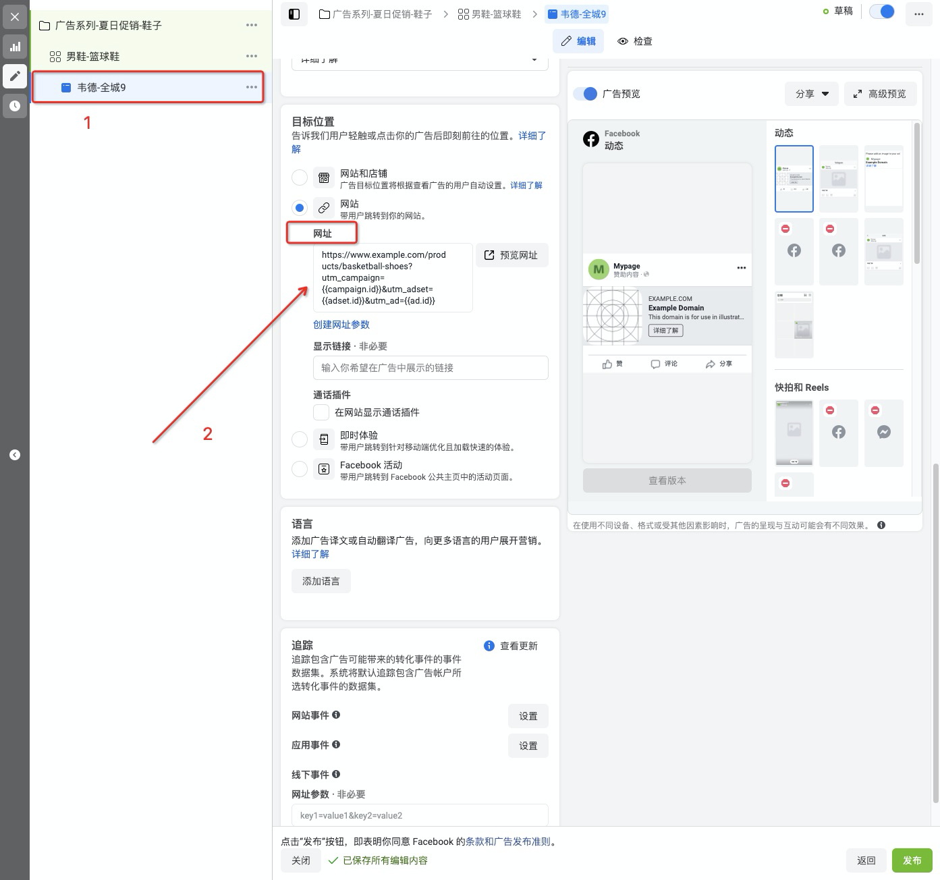Screen dimensions: 940x880
Task: Click the clock history icon in sidebar
Action: click(15, 106)
